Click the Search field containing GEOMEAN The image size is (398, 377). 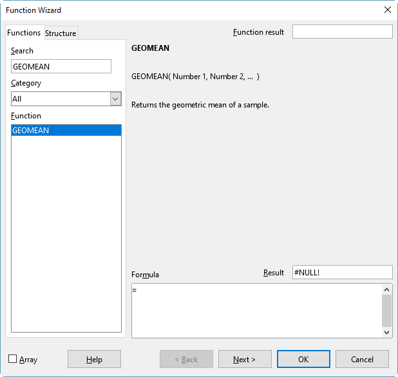point(61,66)
